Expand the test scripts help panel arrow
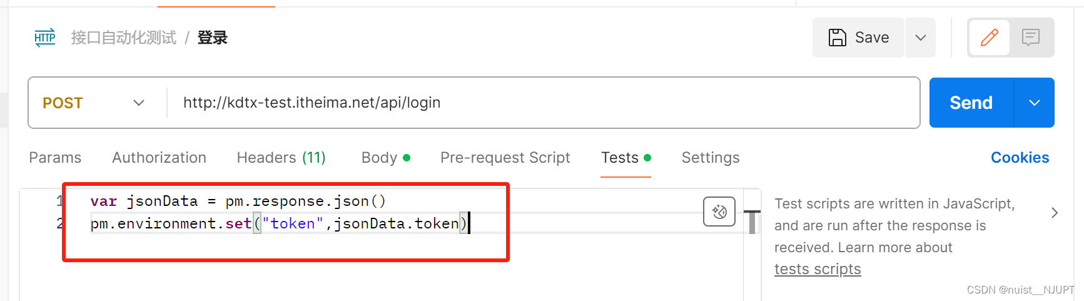Viewport: 1084px width, 301px height. pyautogui.click(x=1055, y=213)
